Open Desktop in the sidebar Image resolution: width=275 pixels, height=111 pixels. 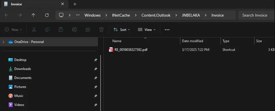[20, 60]
